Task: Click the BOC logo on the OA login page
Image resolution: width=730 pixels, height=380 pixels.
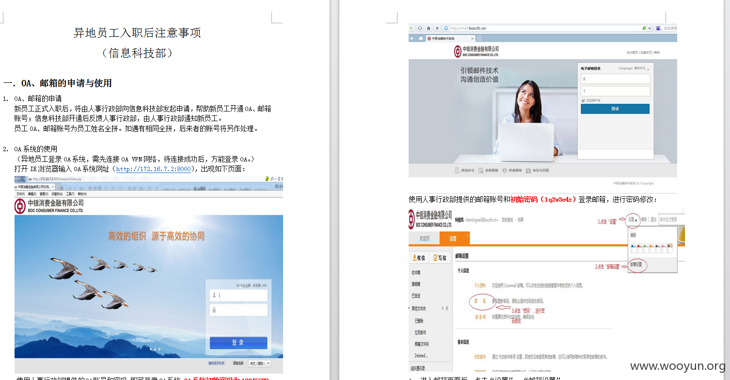Action: (20, 206)
